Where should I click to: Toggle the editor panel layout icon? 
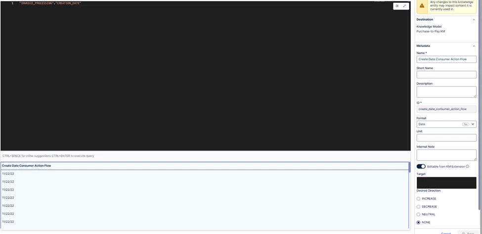pyautogui.click(x=397, y=6)
